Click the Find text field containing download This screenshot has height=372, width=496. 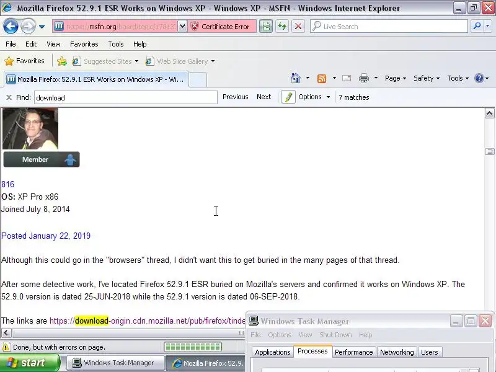coord(126,97)
